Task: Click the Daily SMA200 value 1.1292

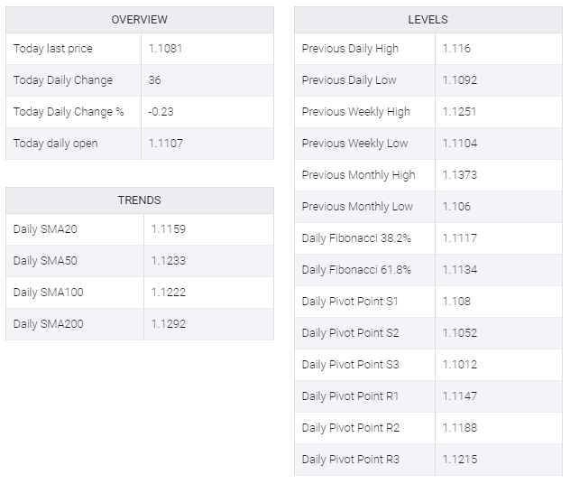Action: pos(168,324)
